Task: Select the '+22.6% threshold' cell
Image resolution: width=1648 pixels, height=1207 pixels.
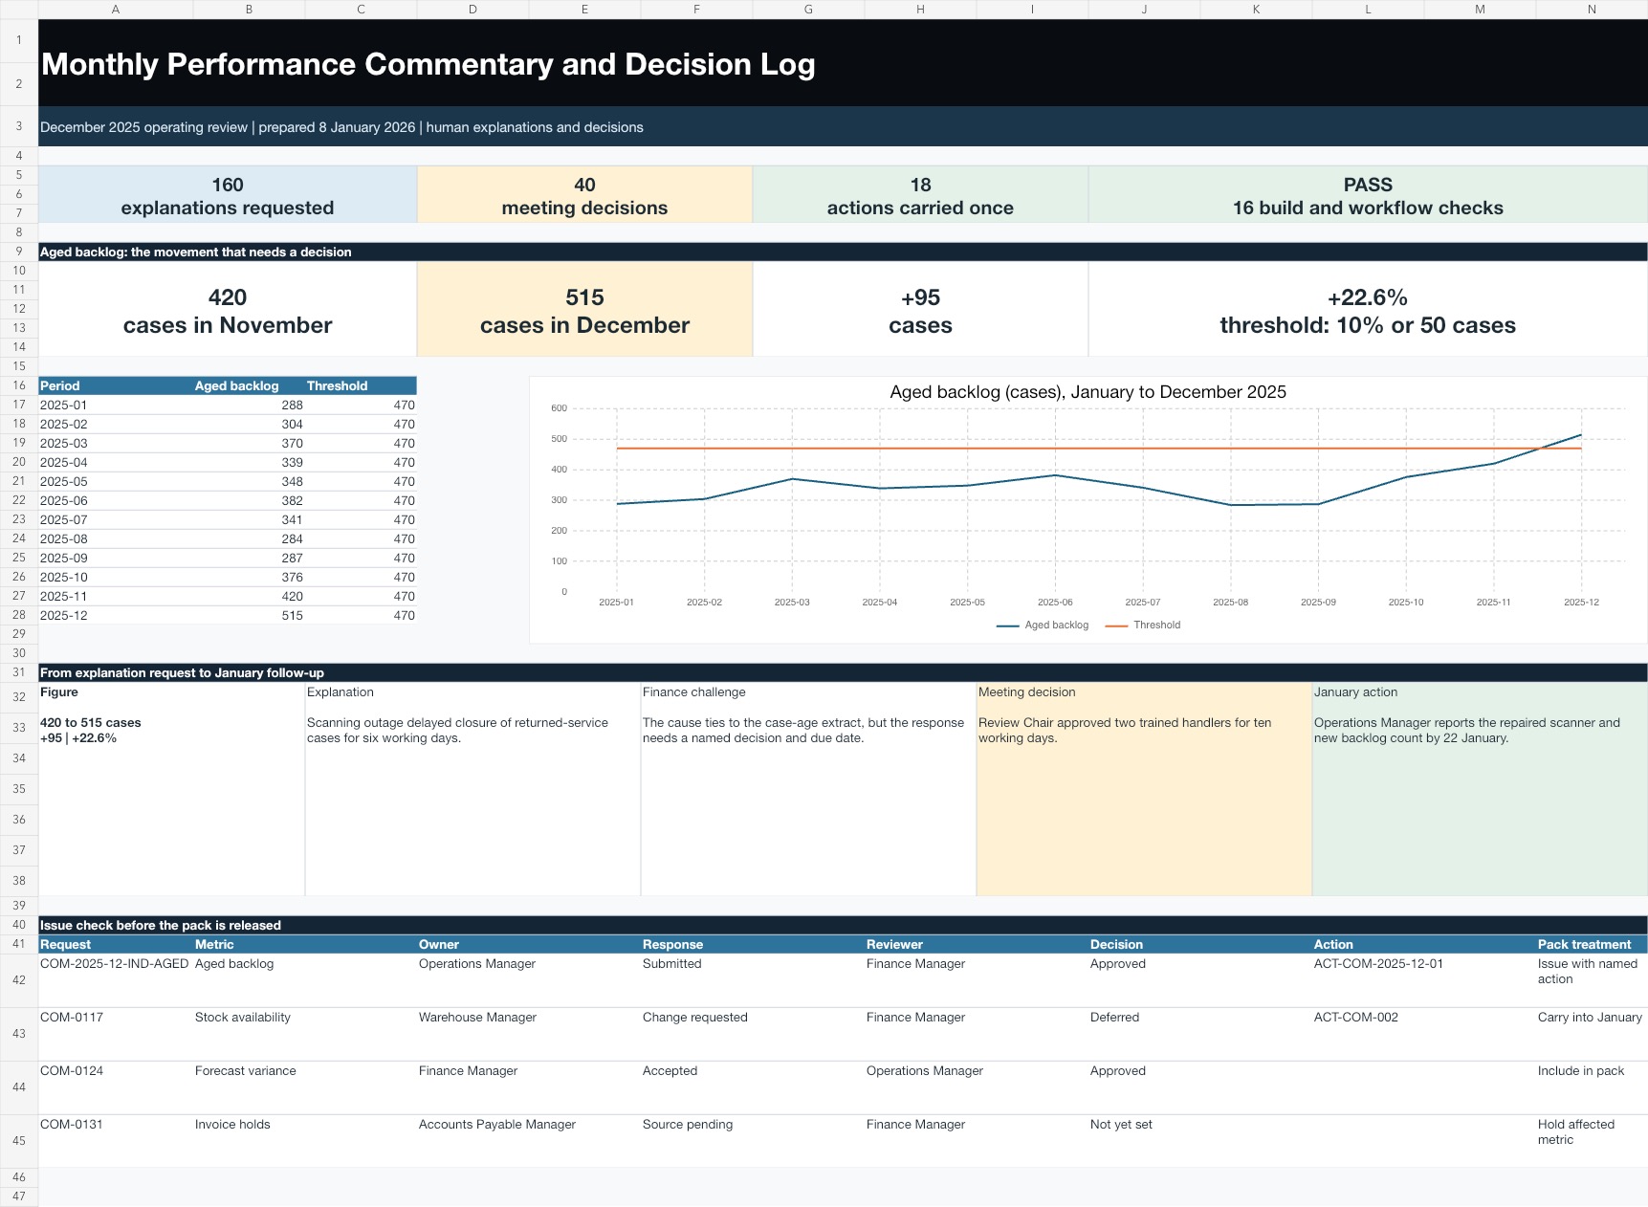Action: (x=1368, y=309)
